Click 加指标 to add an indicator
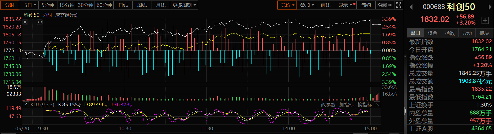Image resolution: width=494 pixels, height=134 pixels. pos(347,105)
